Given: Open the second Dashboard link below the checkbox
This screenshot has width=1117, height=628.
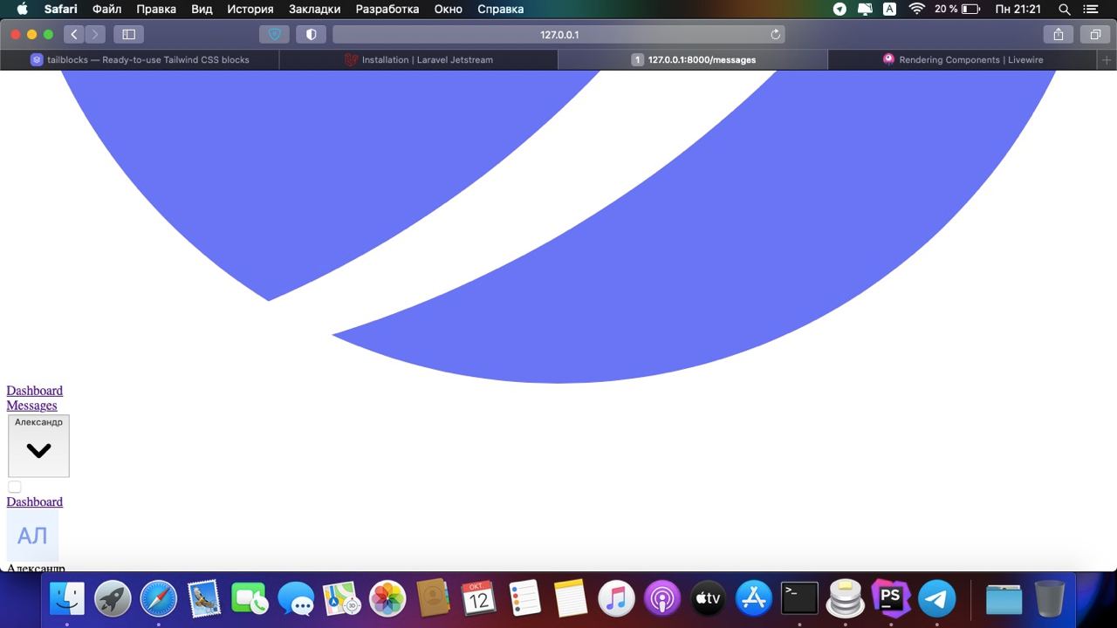Looking at the screenshot, I should 35,502.
